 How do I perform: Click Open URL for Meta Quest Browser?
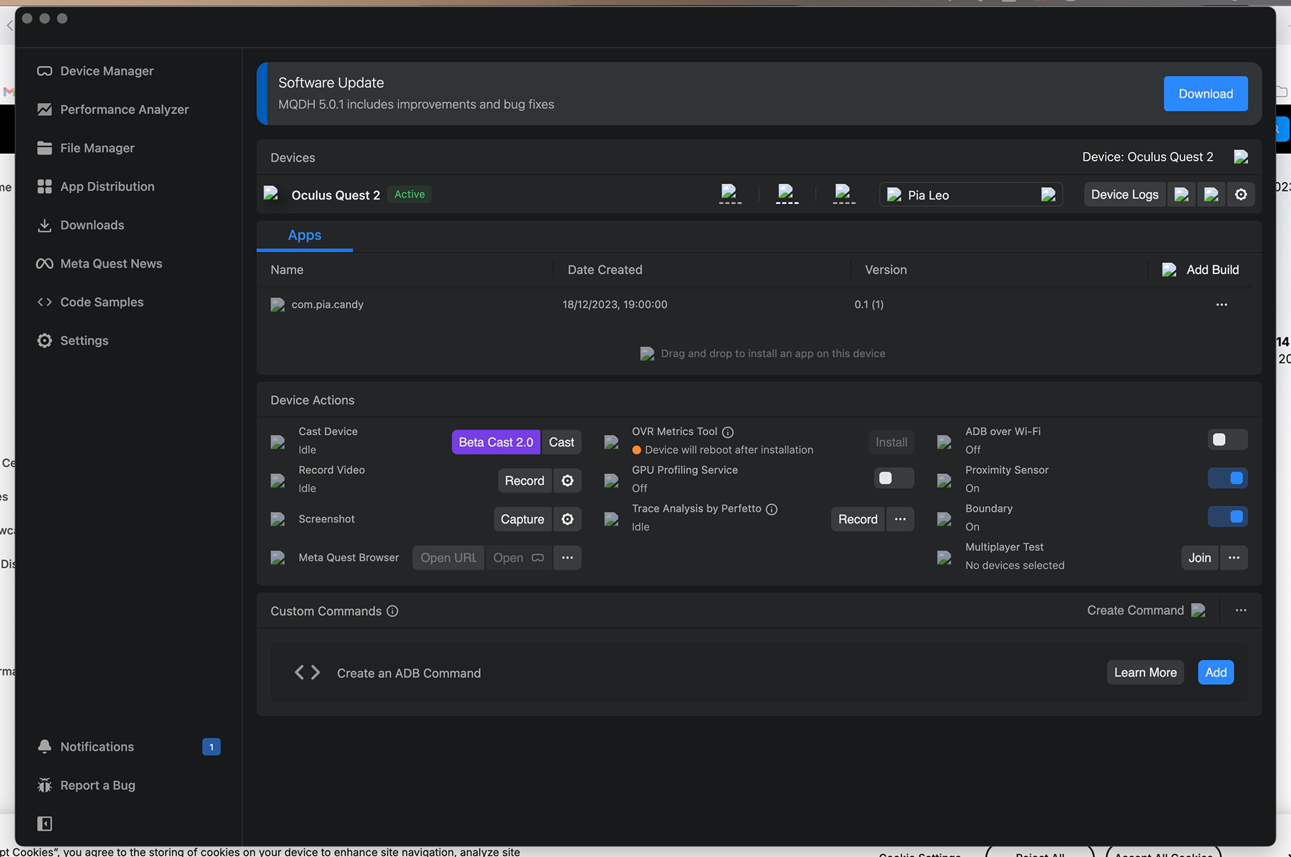(448, 558)
